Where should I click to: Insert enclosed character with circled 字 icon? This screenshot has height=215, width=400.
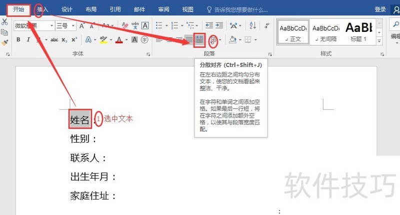click(x=144, y=40)
